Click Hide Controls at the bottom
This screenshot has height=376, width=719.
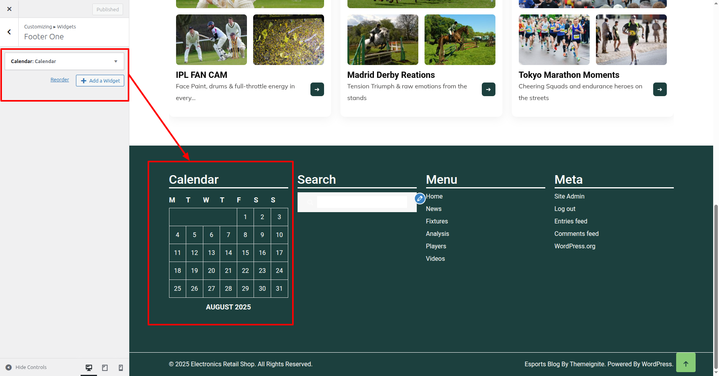point(26,367)
